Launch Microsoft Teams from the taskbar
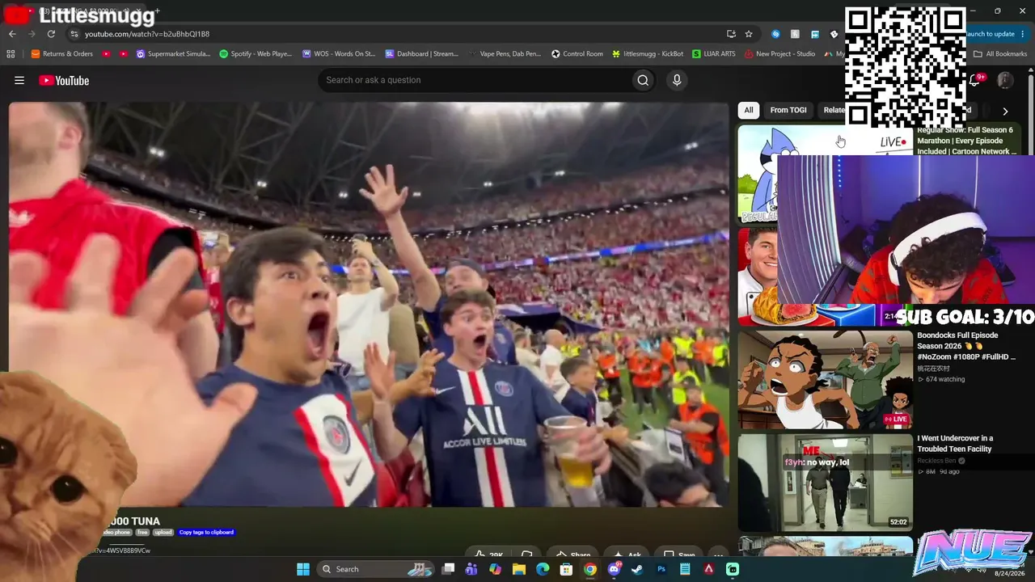Screen dimensions: 1035x582 coord(471,569)
